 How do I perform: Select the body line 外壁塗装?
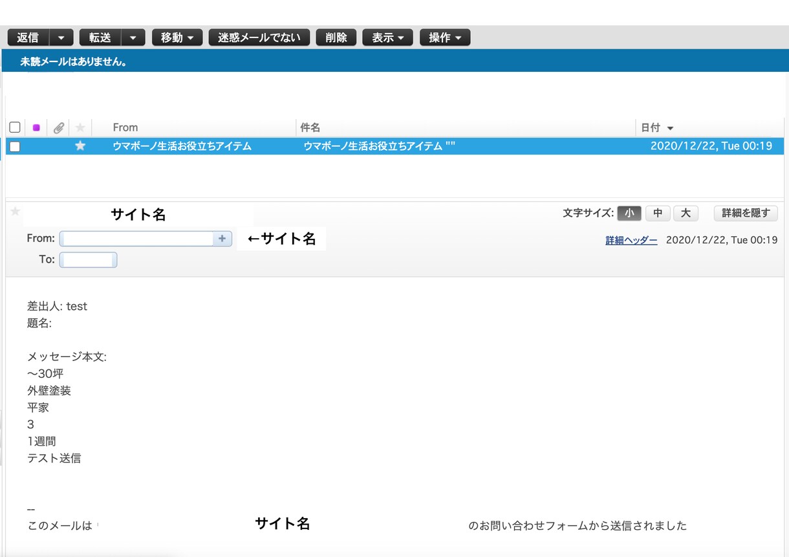(x=49, y=391)
